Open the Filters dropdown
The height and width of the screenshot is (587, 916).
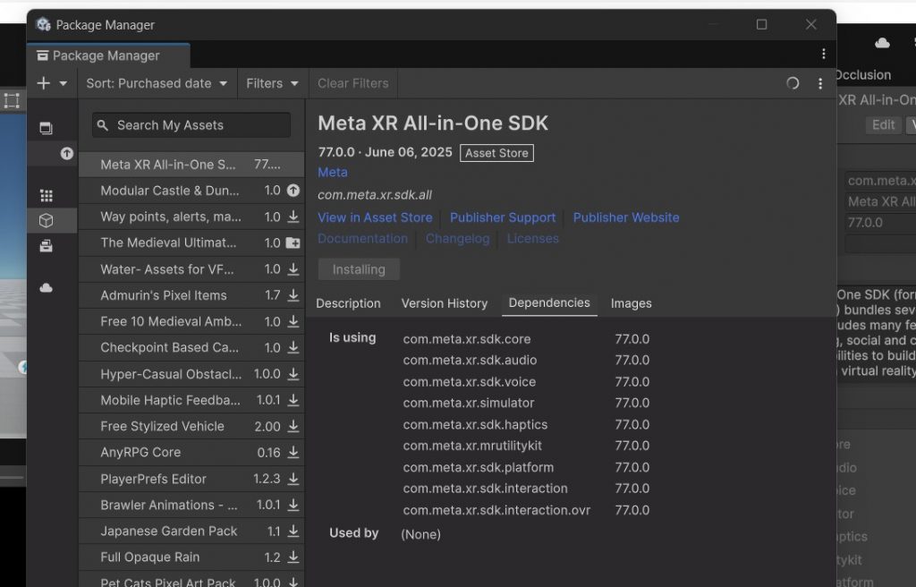point(272,83)
